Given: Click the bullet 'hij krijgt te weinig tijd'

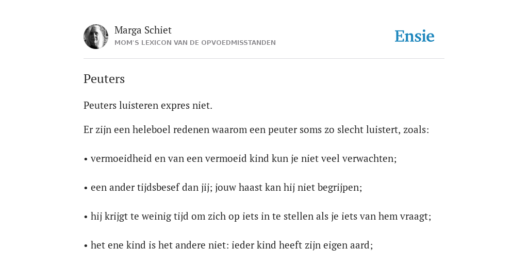Looking at the screenshot, I should [257, 216].
